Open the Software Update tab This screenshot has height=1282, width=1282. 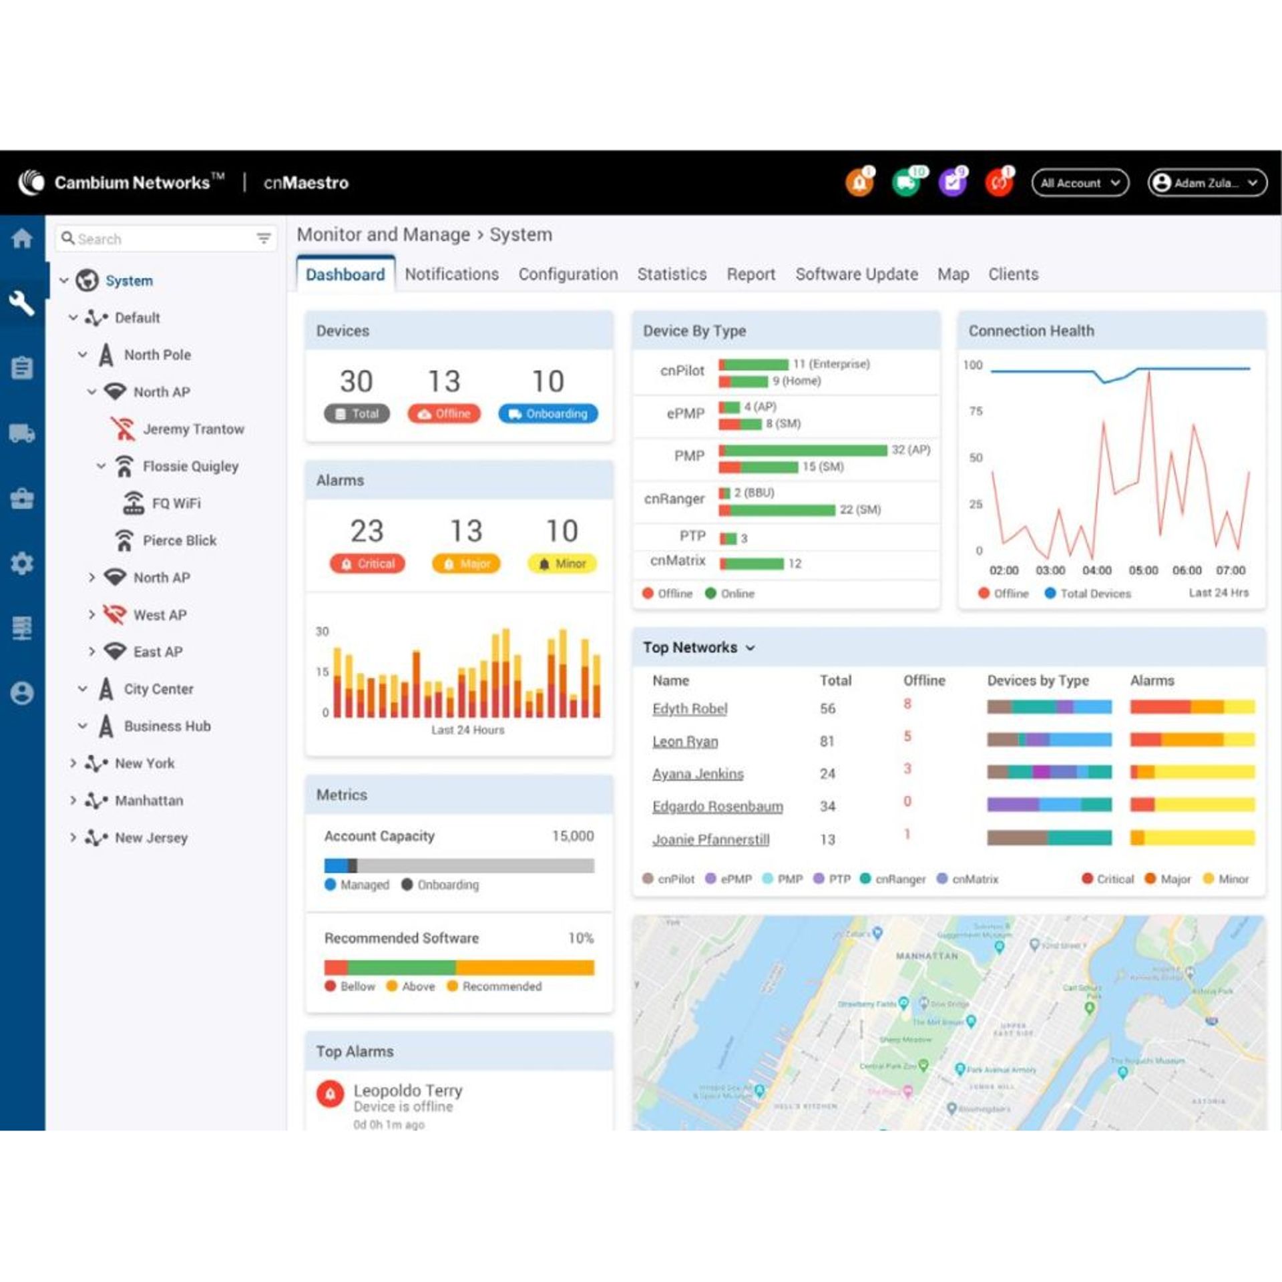(856, 274)
